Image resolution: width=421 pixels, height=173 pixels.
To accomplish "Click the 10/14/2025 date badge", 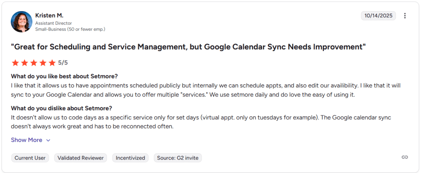I will [x=378, y=16].
